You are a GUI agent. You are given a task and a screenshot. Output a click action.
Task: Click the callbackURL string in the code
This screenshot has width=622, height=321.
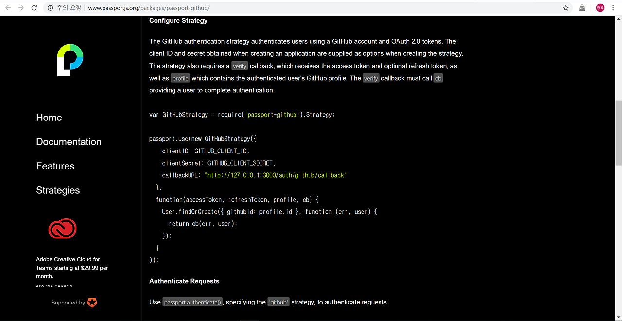[x=276, y=175]
